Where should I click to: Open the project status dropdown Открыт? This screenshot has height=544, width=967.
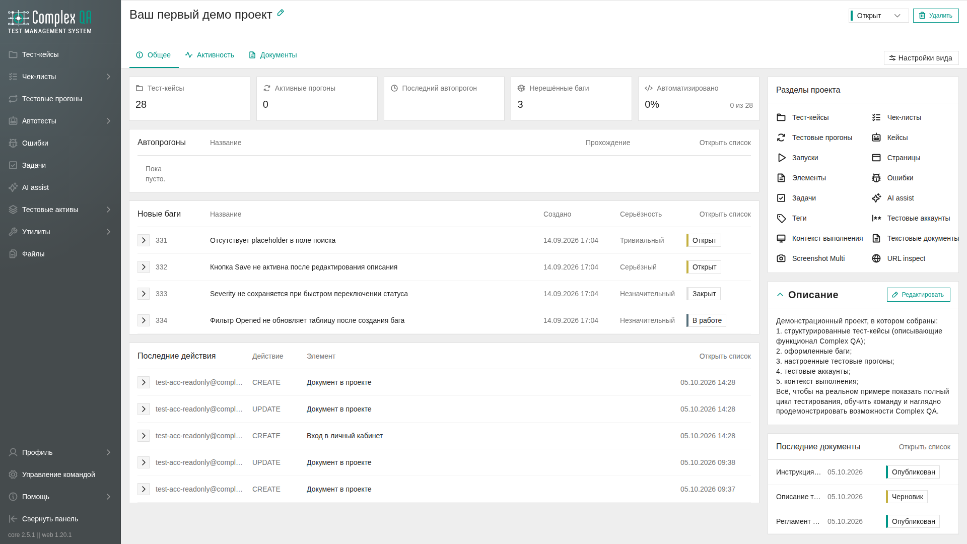[878, 16]
